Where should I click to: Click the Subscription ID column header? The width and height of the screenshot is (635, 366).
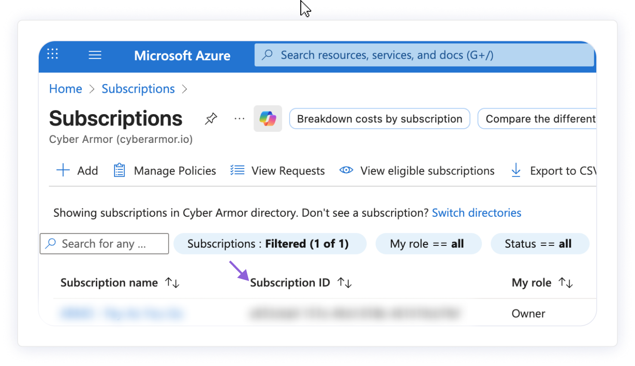[x=290, y=283]
